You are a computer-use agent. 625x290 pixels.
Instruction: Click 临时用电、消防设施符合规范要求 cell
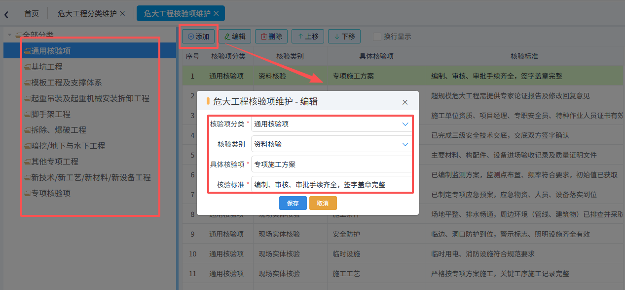tap(525, 254)
